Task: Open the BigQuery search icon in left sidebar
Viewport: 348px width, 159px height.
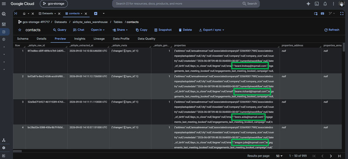Action: click(4, 14)
